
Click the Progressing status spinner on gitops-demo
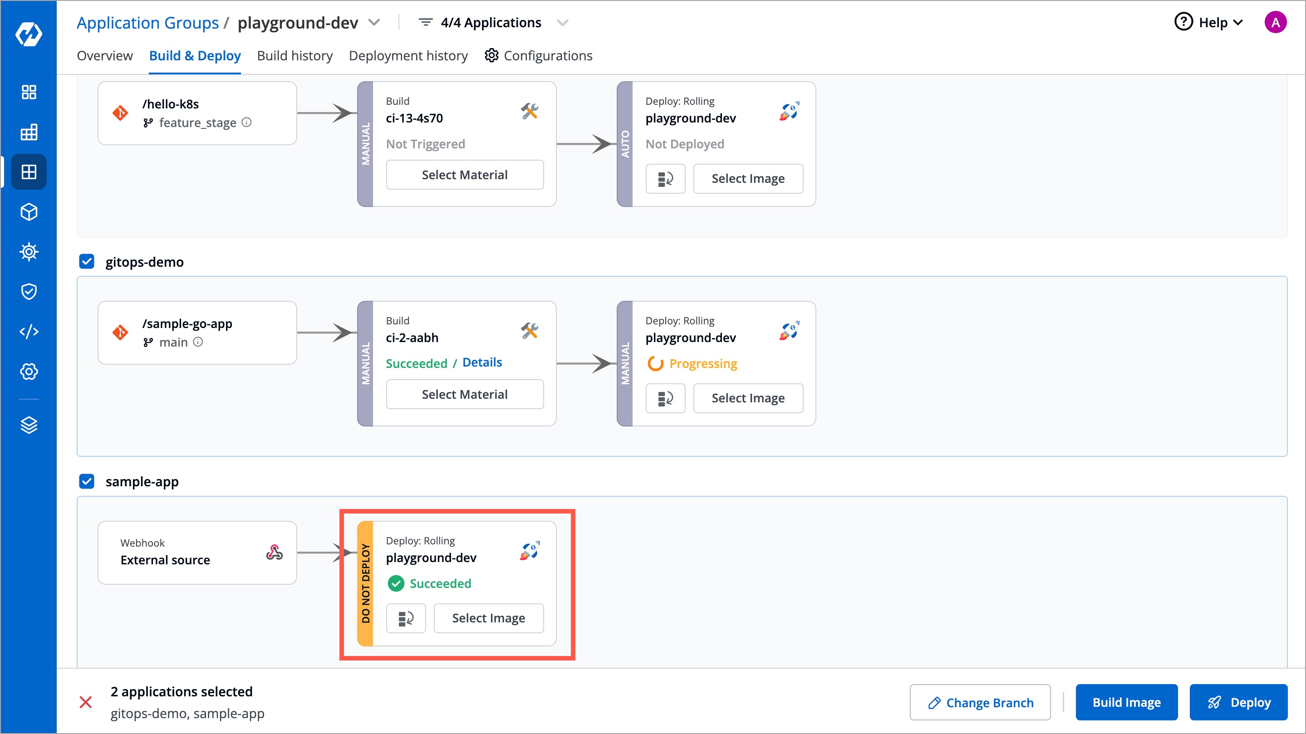(x=656, y=363)
